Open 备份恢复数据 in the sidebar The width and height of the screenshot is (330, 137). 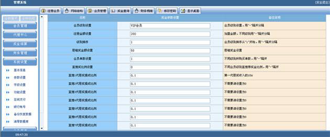[23, 114]
